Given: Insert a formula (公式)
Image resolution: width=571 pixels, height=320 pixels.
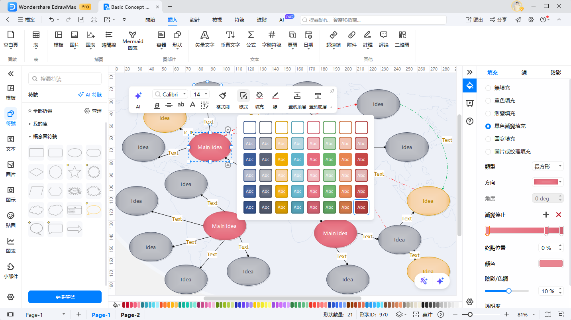Looking at the screenshot, I should (x=251, y=39).
